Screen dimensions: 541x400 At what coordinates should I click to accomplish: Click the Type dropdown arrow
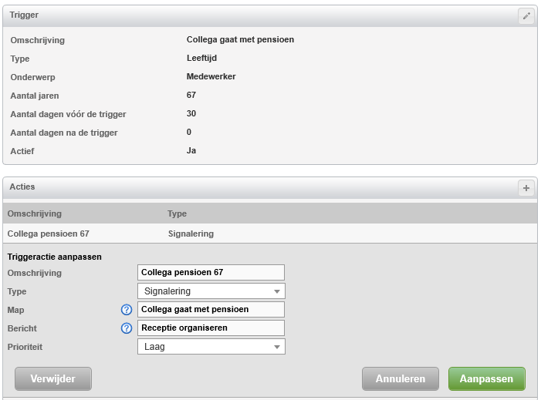tap(277, 291)
